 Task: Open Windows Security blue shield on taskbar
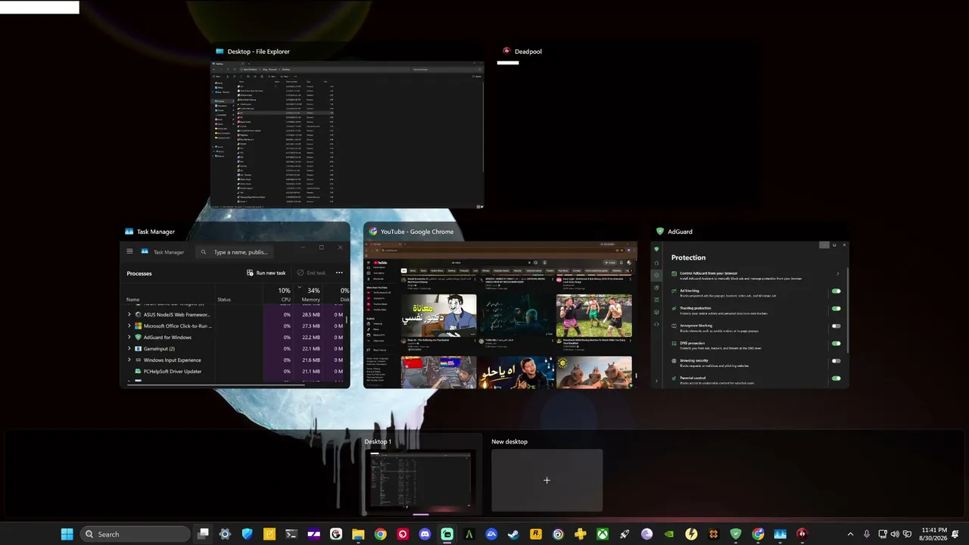pos(247,534)
